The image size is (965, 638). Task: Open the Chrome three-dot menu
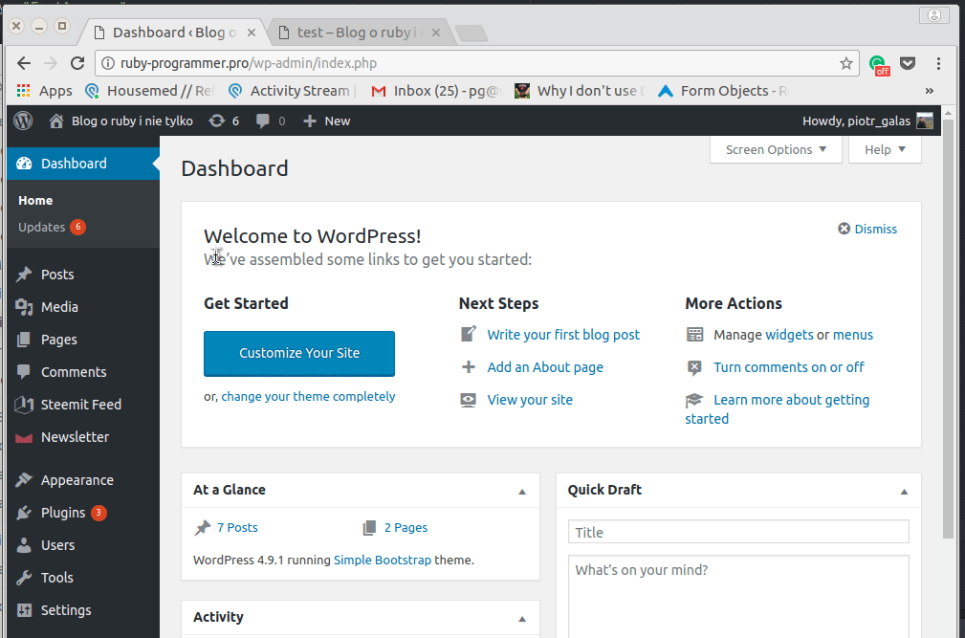(938, 63)
